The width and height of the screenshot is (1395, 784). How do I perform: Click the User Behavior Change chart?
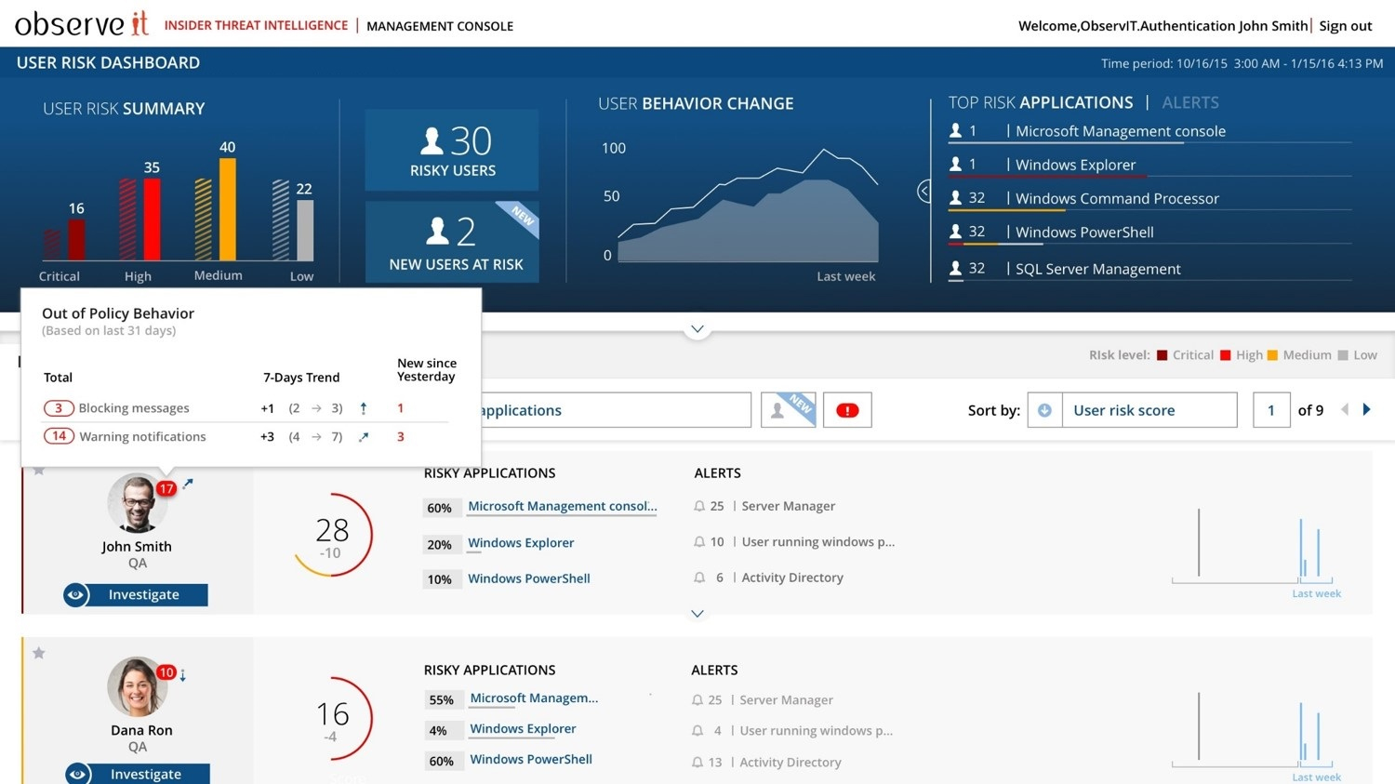tap(748, 206)
